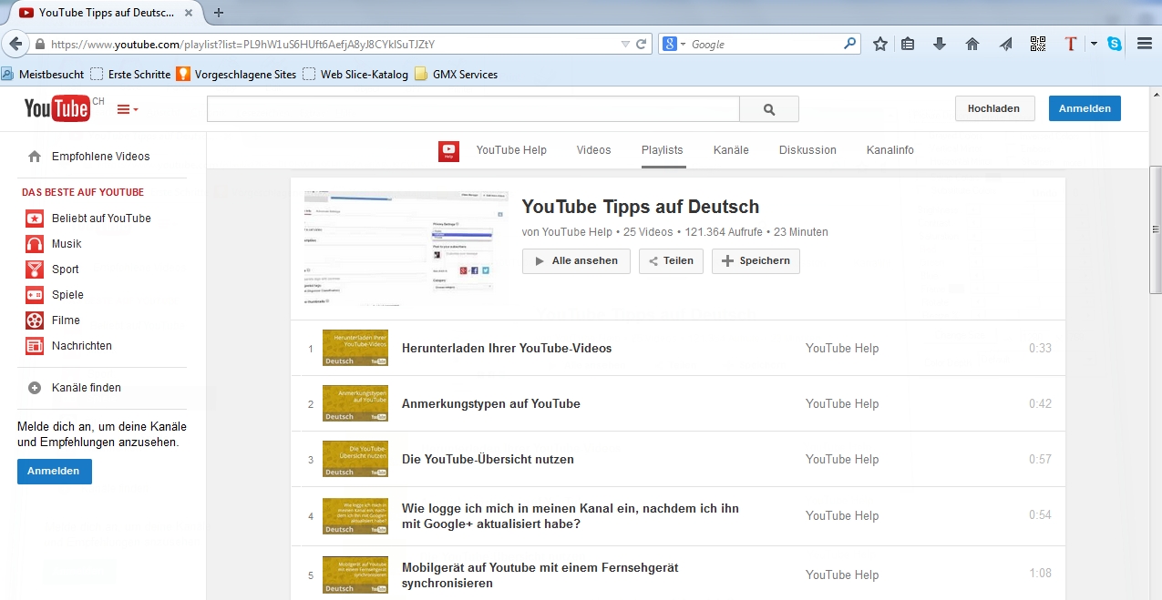The width and height of the screenshot is (1162, 600).
Task: Open Empfohlene Videos in the sidebar
Action: 101,157
